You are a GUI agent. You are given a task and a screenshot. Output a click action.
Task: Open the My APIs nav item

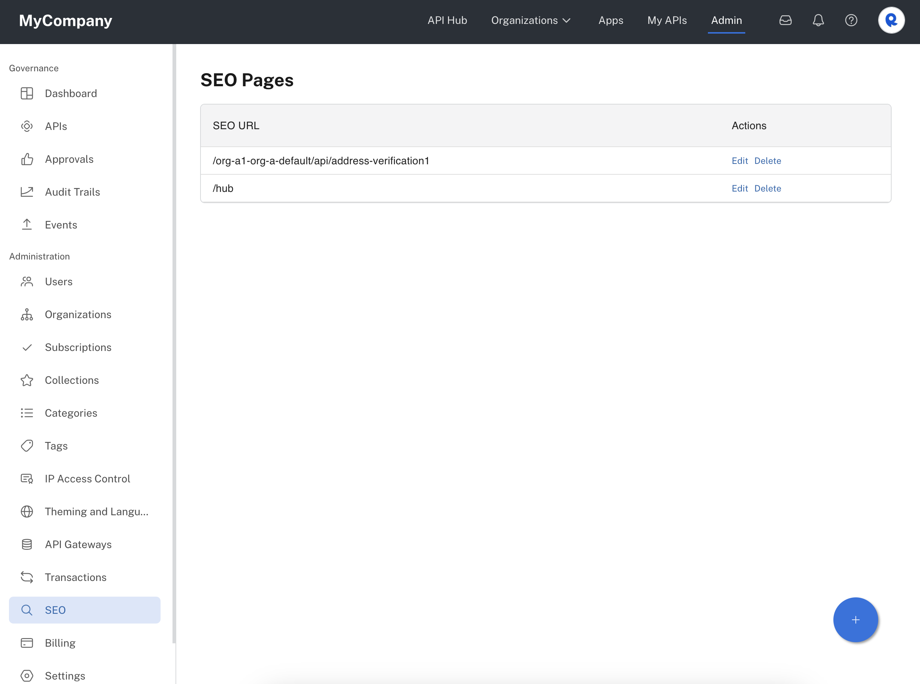666,20
